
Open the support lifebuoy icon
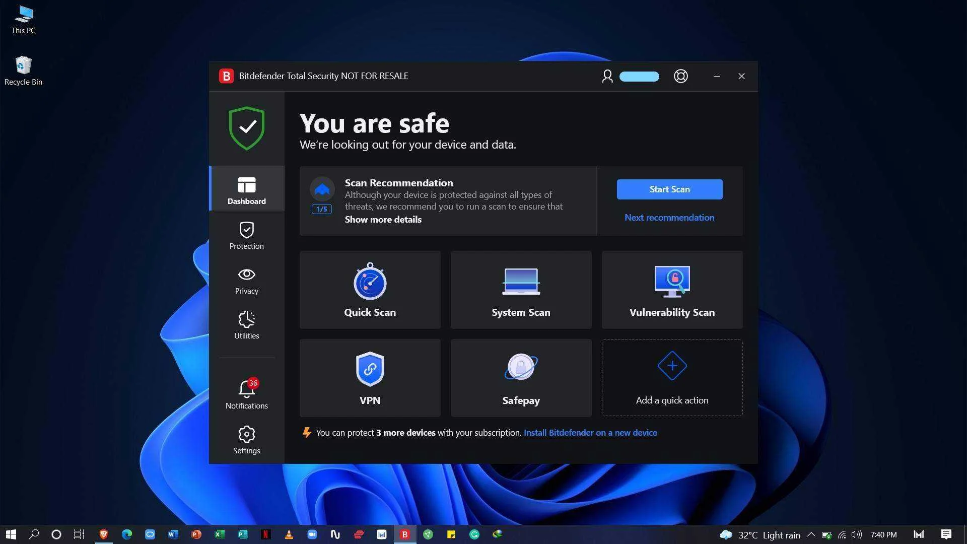click(681, 76)
